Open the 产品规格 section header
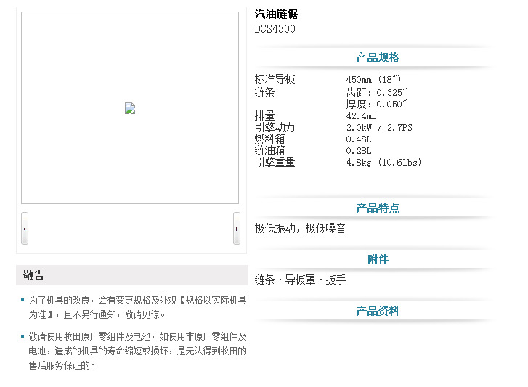Image resolution: width=528 pixels, height=387 pixels. pyautogui.click(x=377, y=58)
